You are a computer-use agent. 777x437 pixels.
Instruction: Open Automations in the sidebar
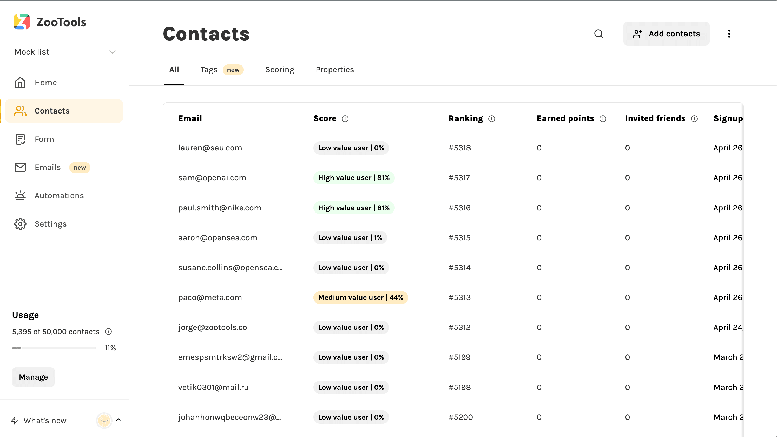click(64, 195)
